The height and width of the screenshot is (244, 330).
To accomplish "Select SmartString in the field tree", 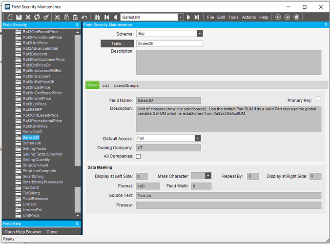I will tap(33, 177).
